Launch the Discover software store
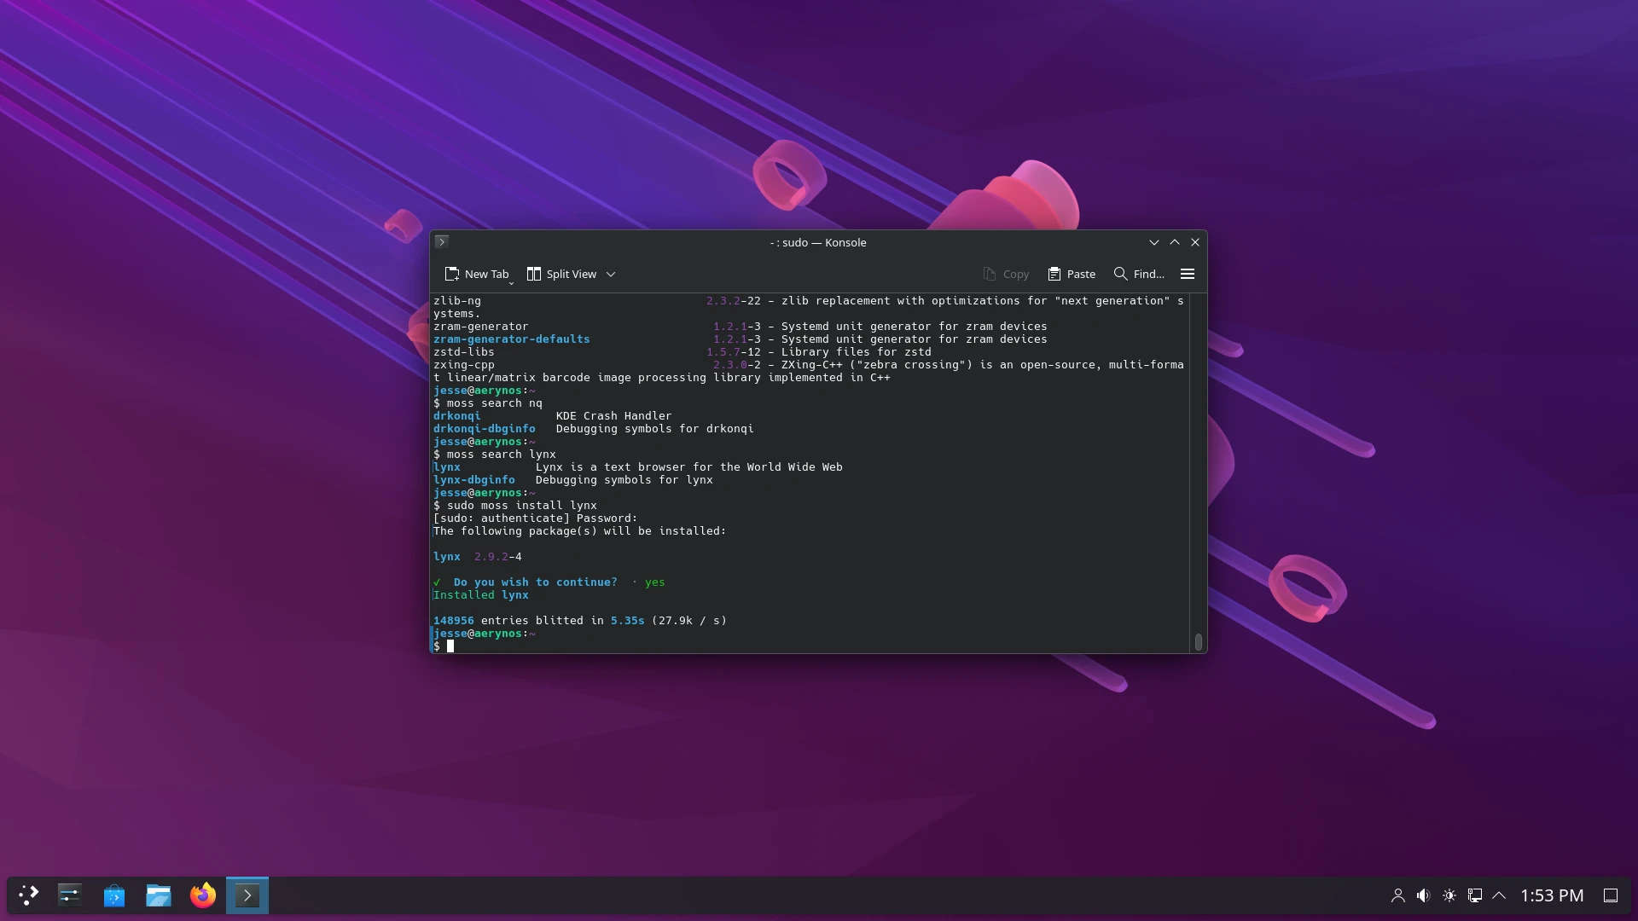 pos(114,895)
